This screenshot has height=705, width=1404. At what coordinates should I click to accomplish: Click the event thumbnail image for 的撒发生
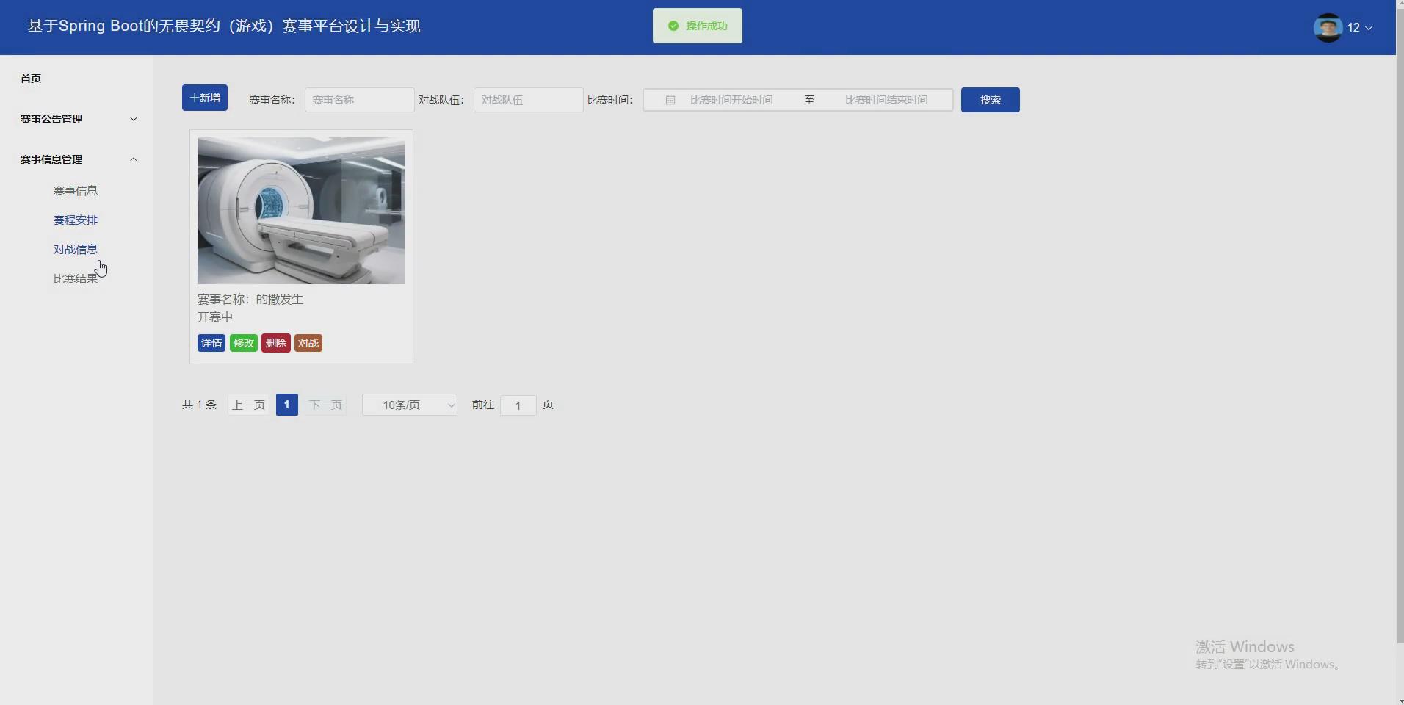coord(300,210)
